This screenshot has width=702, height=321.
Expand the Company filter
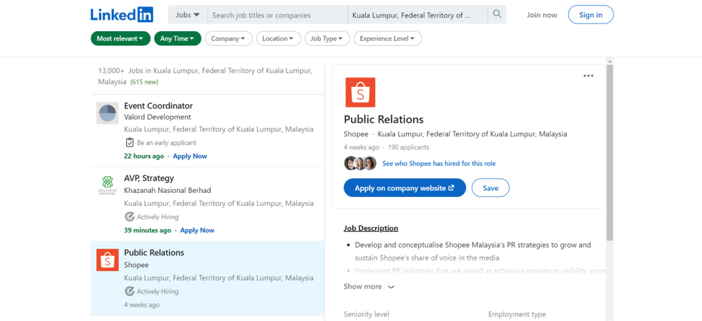[228, 38]
